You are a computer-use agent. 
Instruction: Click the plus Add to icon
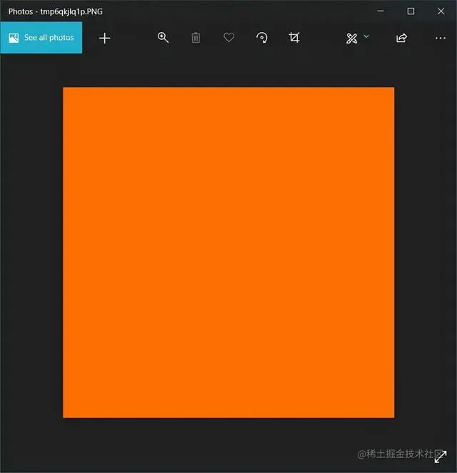104,39
